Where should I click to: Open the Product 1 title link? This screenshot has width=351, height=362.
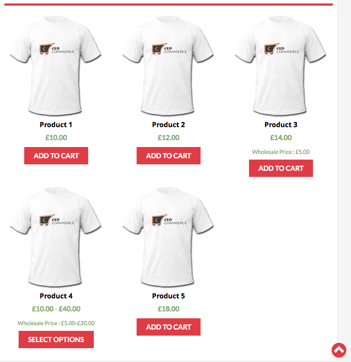click(56, 125)
